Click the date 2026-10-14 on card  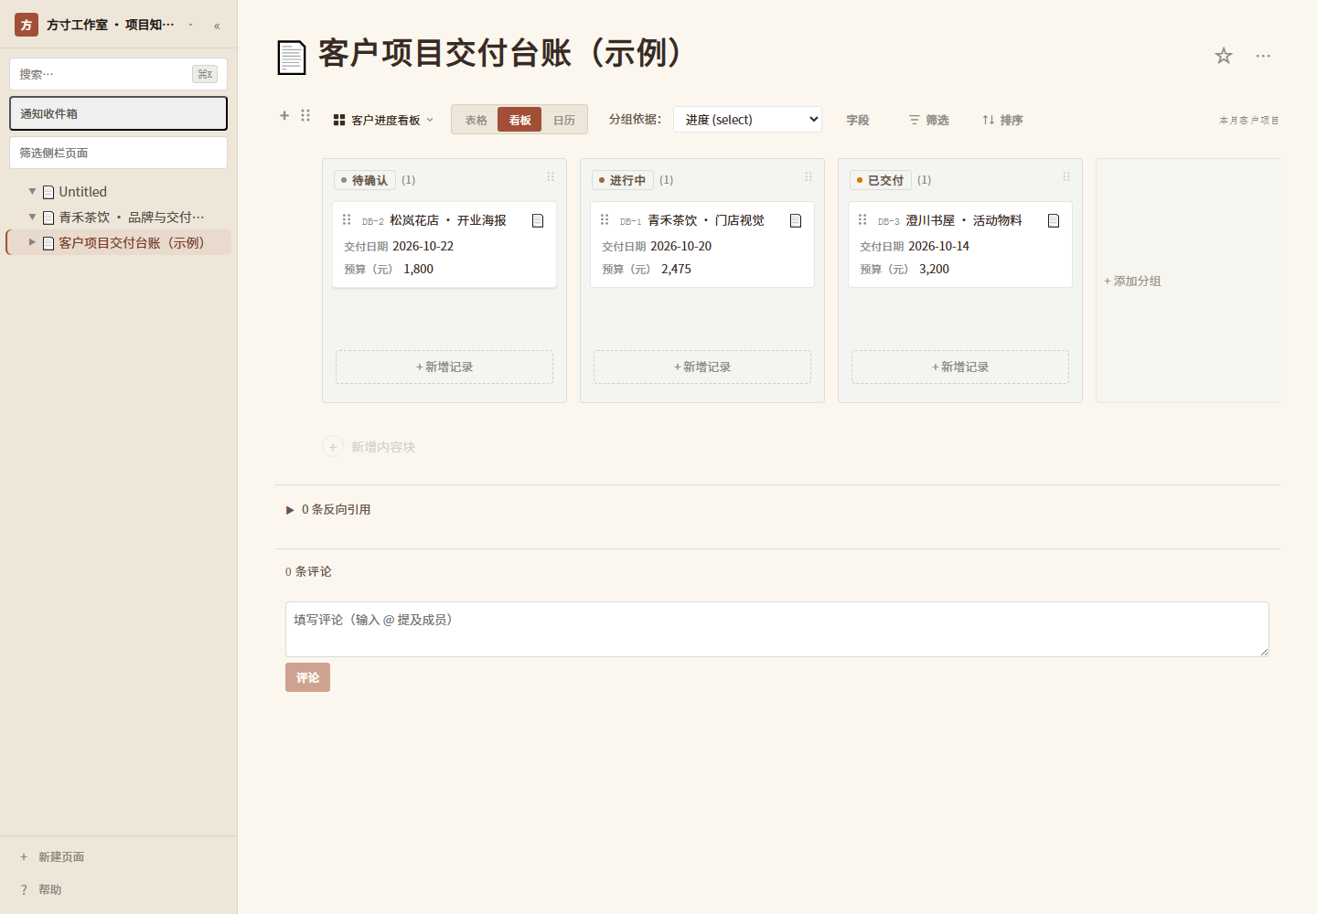[x=938, y=246]
